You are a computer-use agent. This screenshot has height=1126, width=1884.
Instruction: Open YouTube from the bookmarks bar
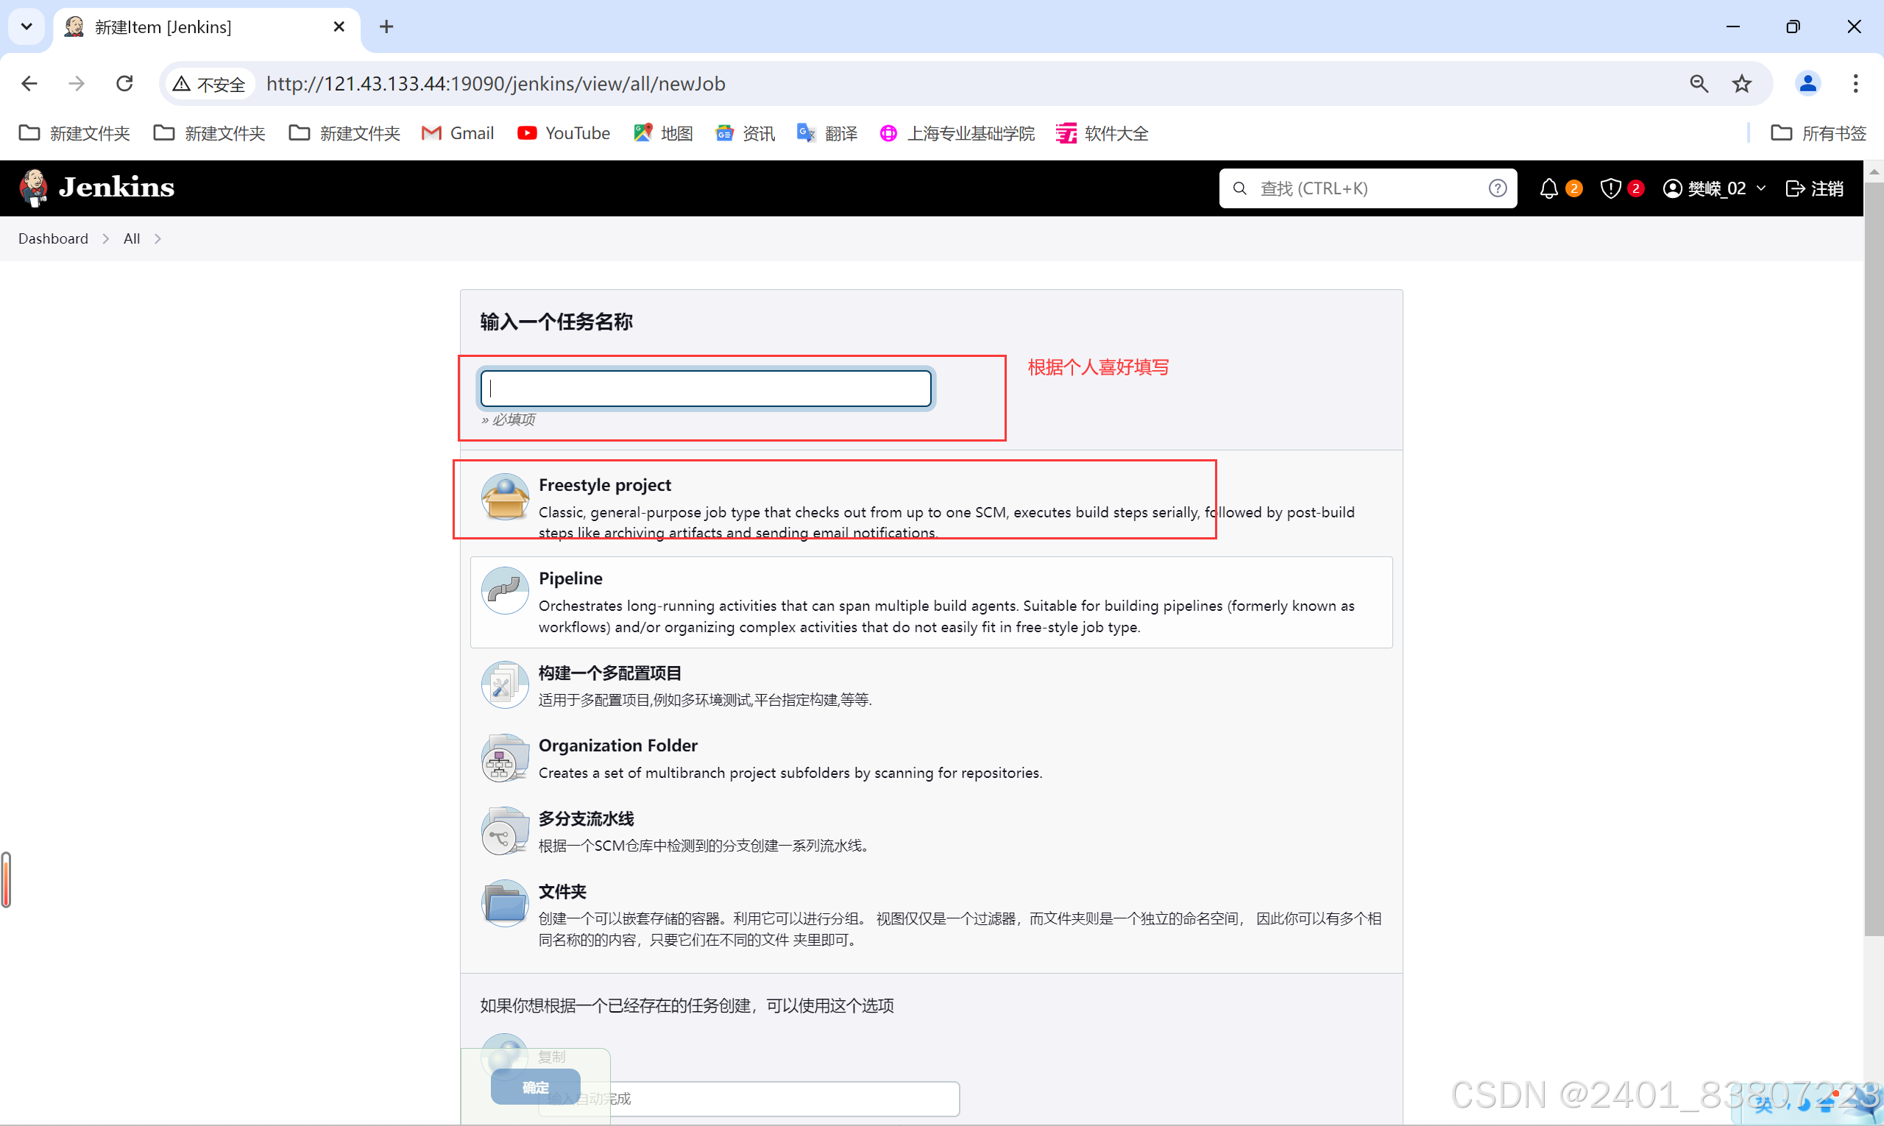tap(563, 132)
